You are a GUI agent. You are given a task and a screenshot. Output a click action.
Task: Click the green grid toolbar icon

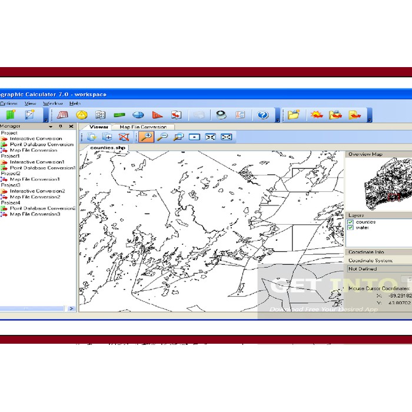coord(11,115)
